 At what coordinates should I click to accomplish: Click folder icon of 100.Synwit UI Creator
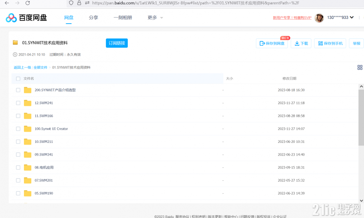coord(28,129)
